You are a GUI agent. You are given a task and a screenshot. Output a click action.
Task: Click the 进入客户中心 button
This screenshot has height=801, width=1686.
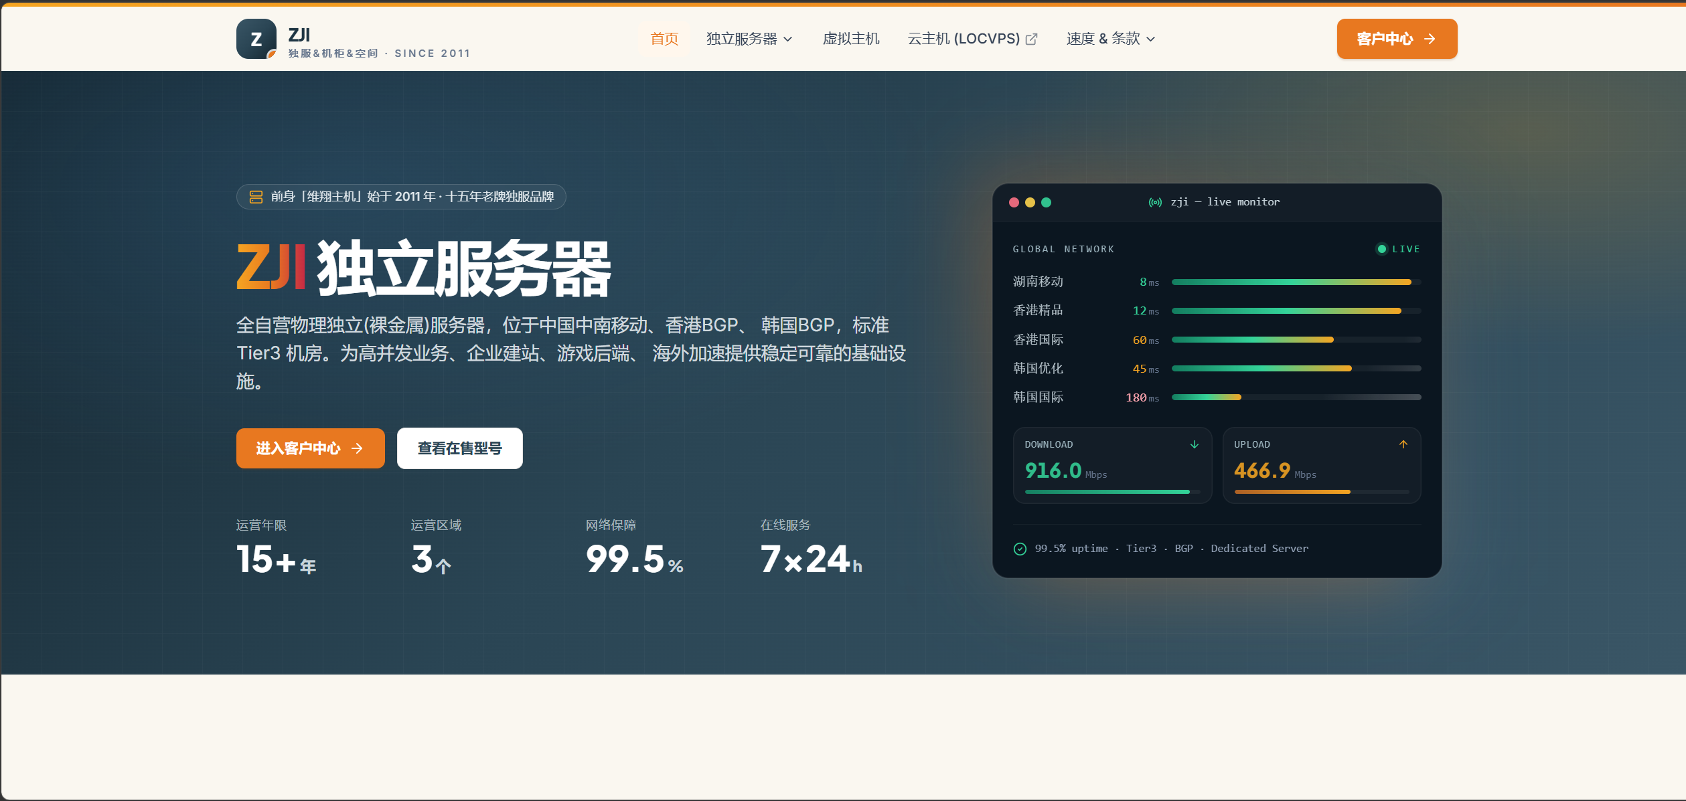click(310, 448)
